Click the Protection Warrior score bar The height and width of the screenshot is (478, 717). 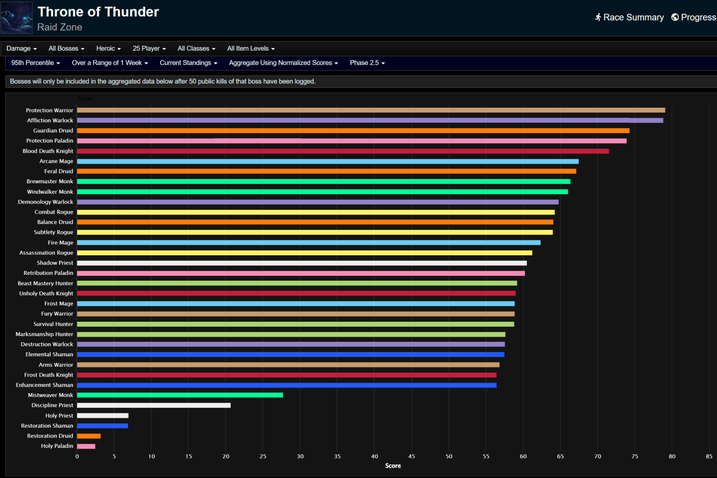tap(371, 110)
